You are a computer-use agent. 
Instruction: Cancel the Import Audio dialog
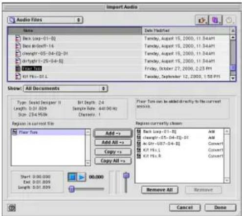[x=185, y=208]
